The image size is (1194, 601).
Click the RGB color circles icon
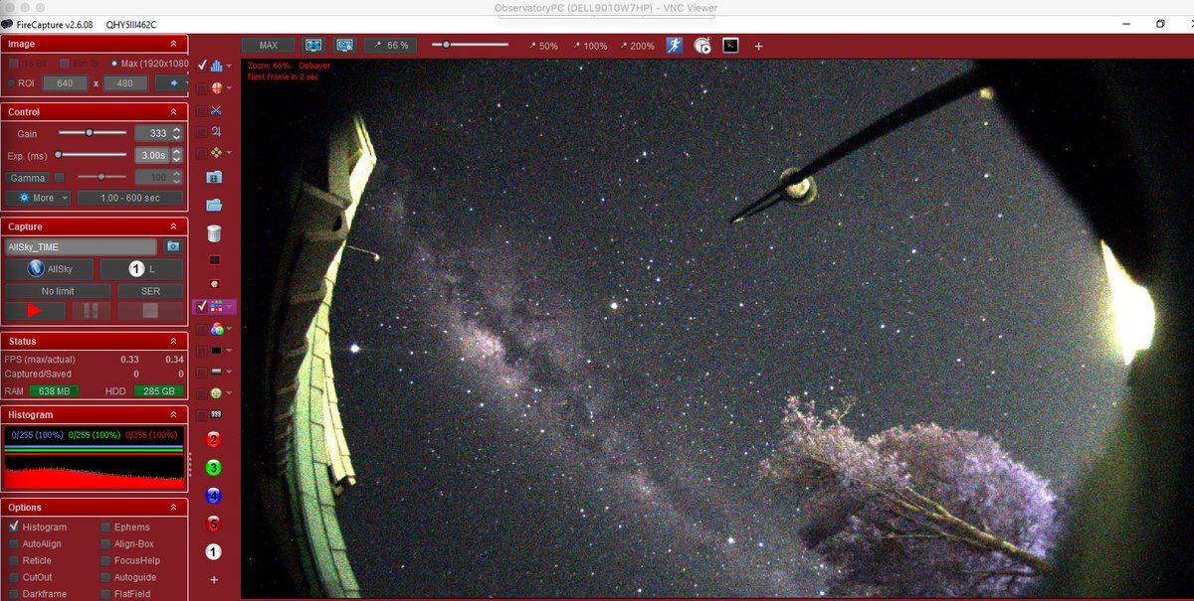click(x=216, y=329)
